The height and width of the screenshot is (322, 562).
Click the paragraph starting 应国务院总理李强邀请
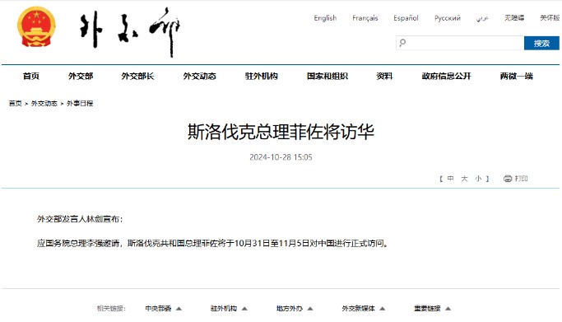212,244
